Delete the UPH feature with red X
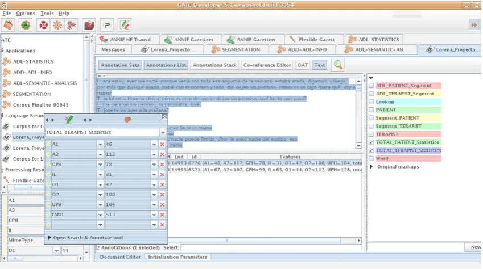483x269 pixels. [x=162, y=204]
